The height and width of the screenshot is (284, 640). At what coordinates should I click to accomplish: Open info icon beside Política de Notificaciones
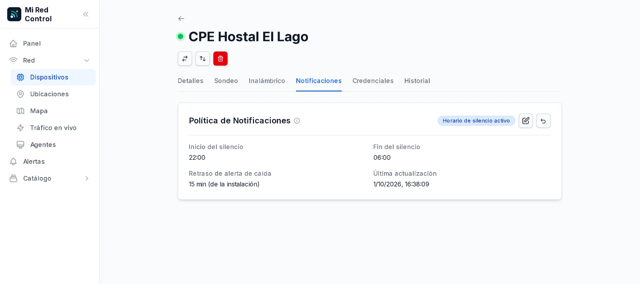tap(297, 121)
